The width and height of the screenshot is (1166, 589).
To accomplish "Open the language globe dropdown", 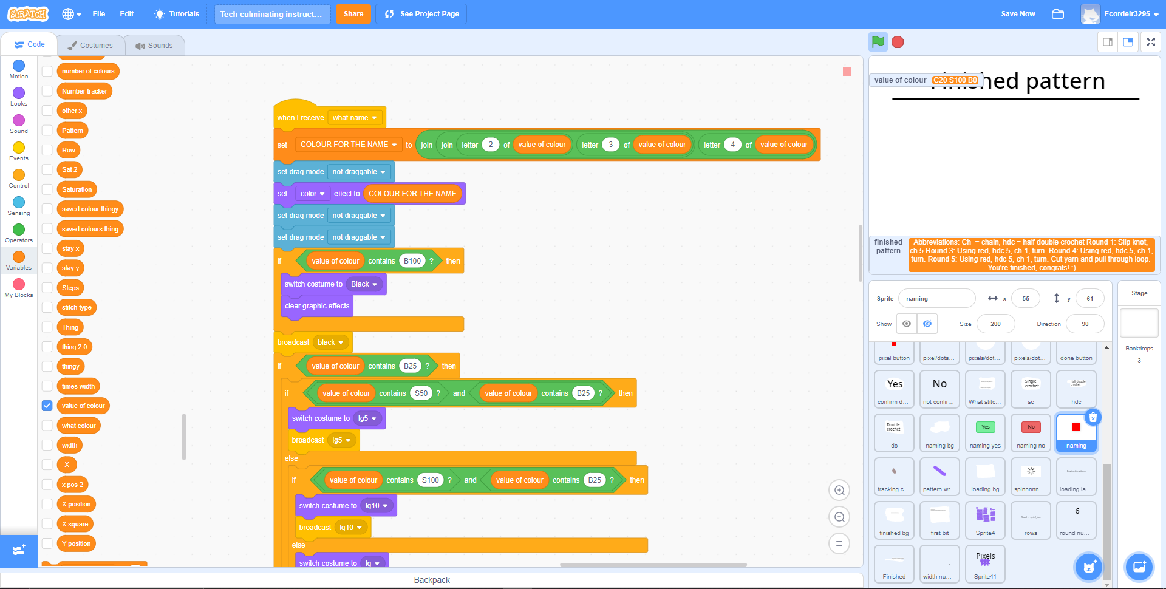I will tap(70, 13).
